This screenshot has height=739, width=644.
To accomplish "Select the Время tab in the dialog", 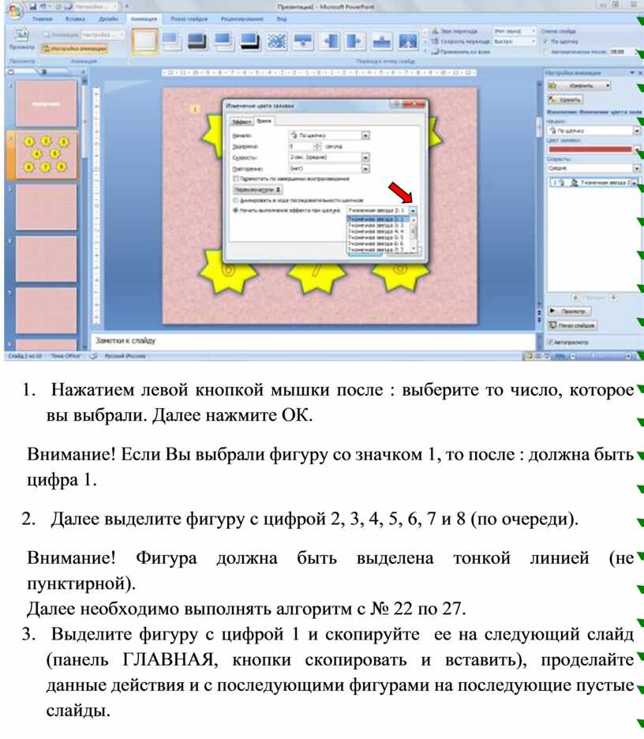I will (x=264, y=121).
